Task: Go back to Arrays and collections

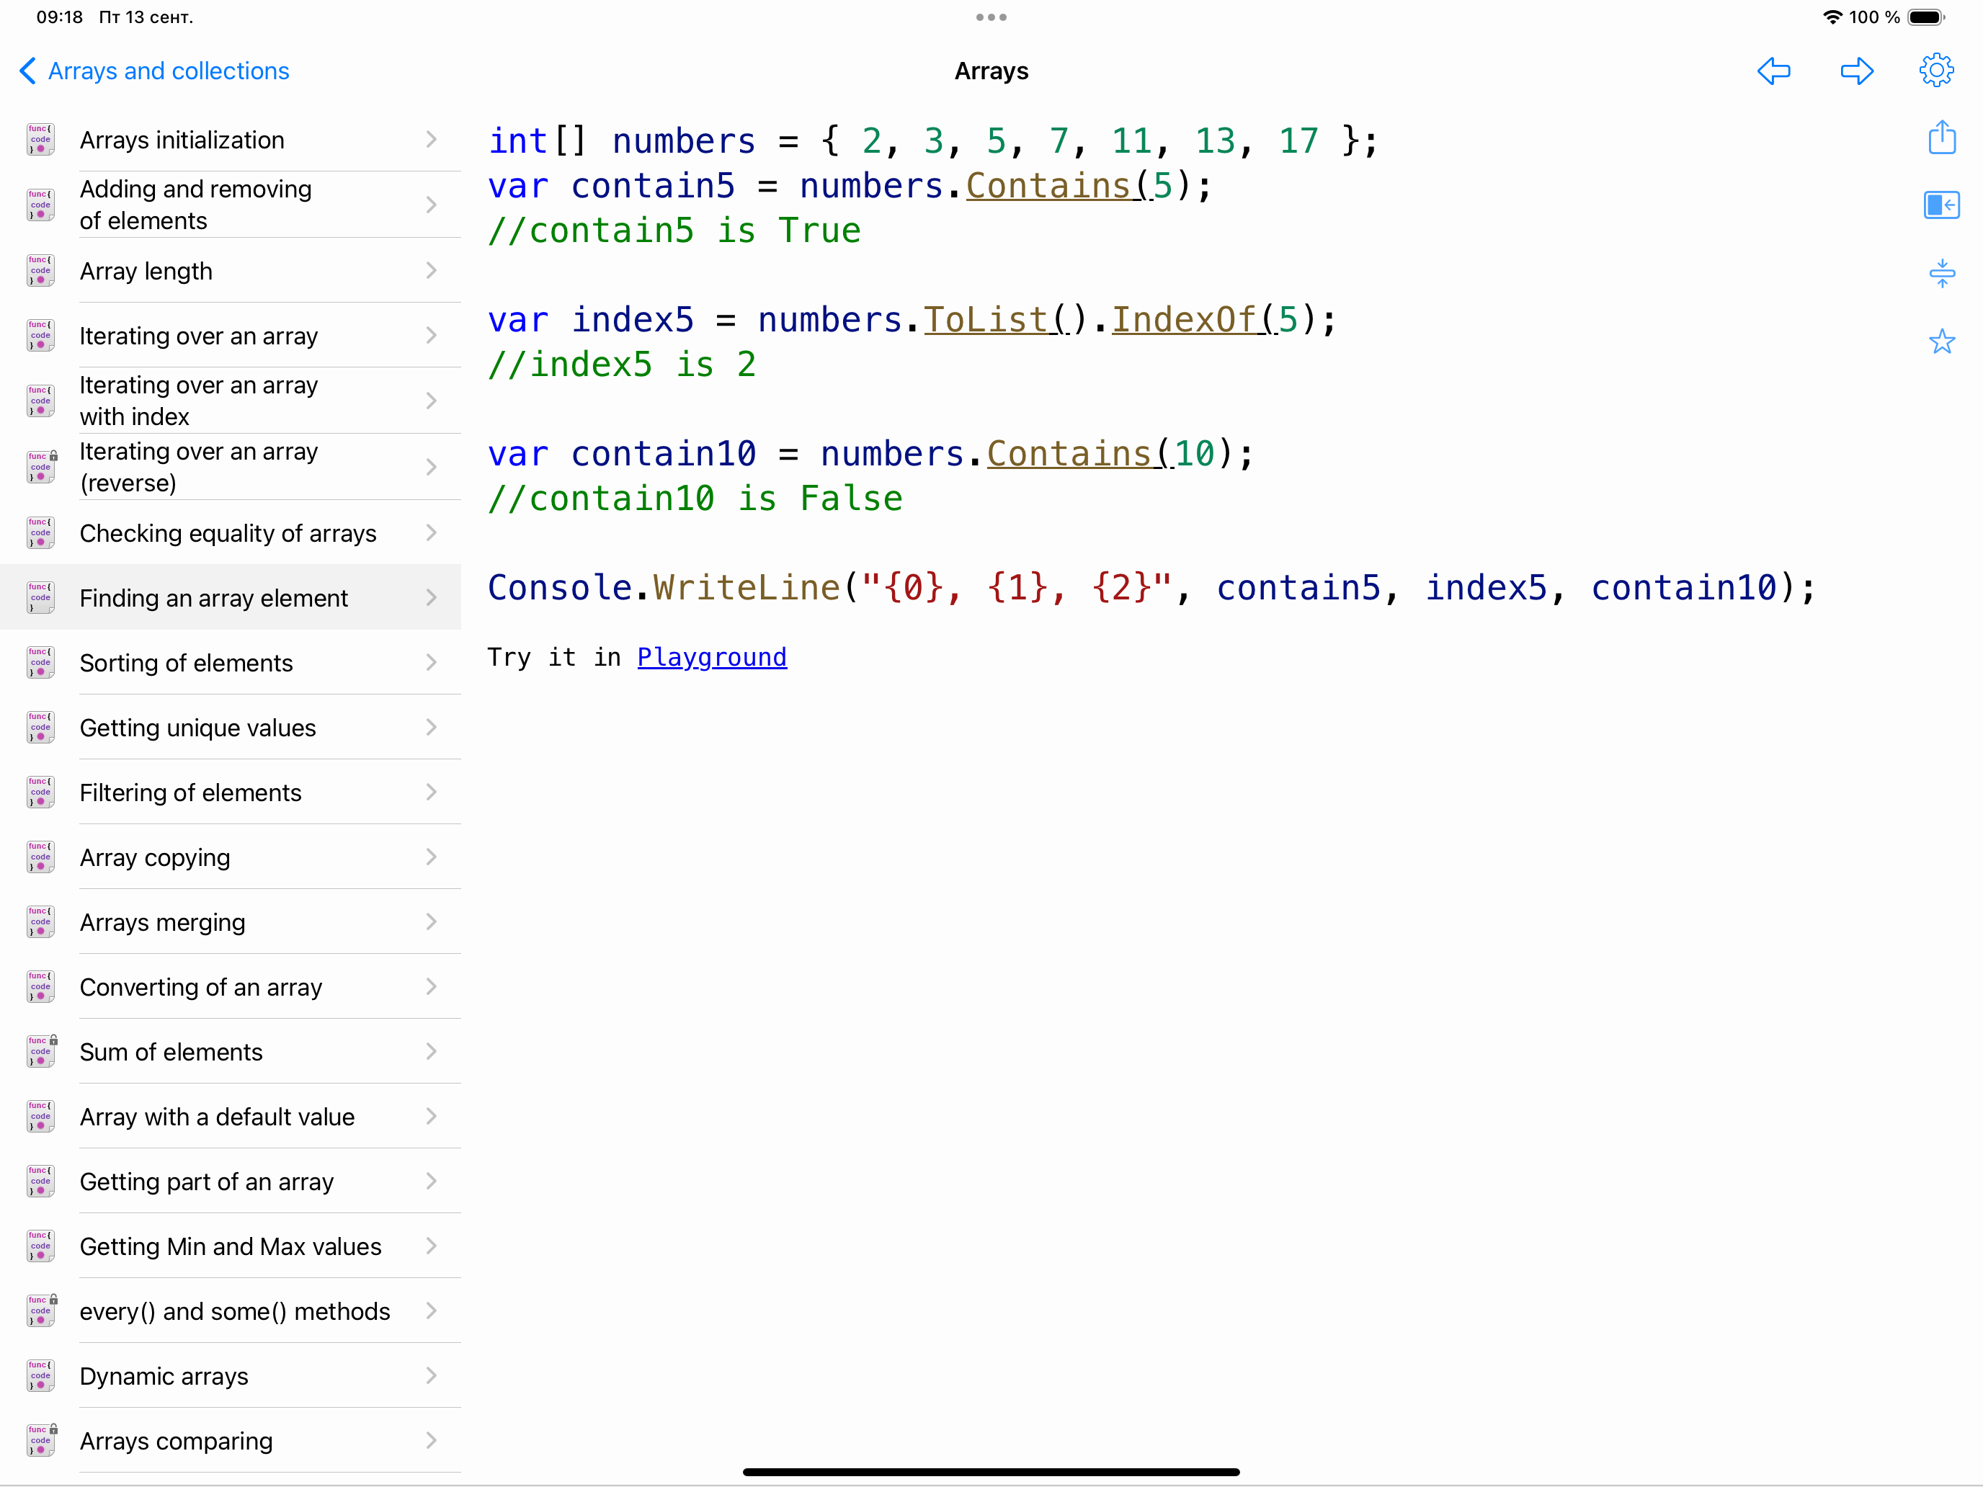Action: pos(154,71)
